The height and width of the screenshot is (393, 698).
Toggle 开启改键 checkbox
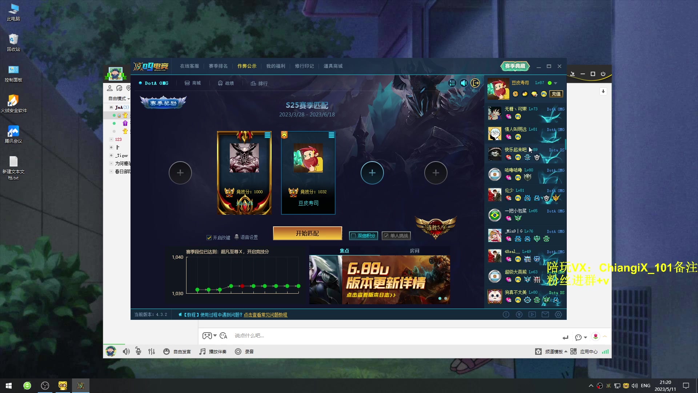209,238
